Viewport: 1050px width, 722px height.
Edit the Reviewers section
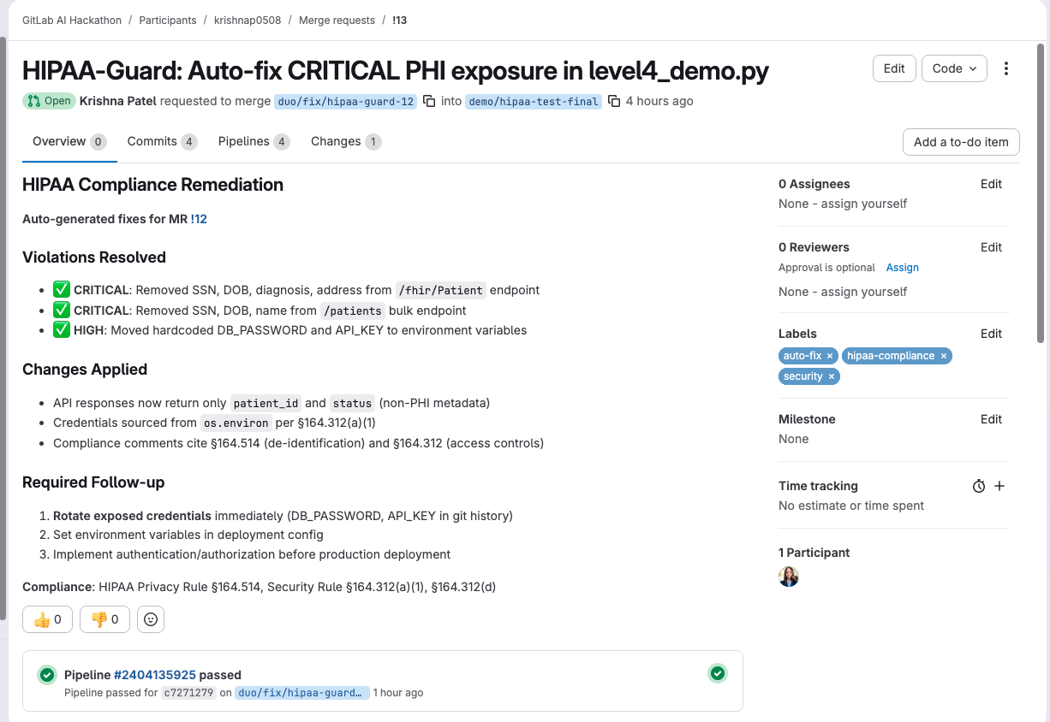(x=991, y=247)
